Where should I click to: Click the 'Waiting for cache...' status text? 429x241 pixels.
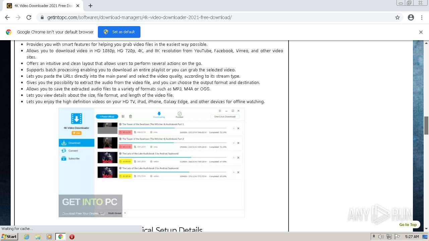tap(17, 229)
